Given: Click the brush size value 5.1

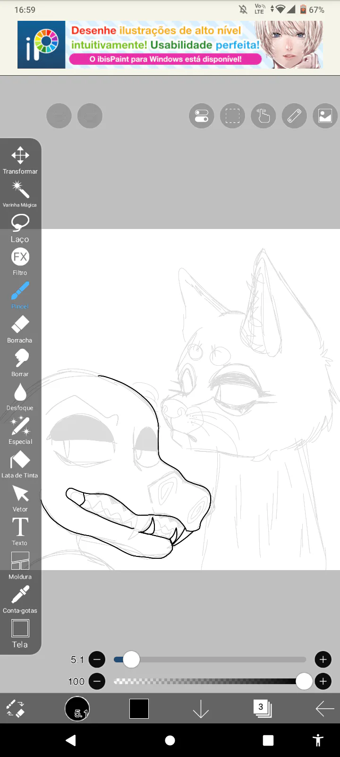Looking at the screenshot, I should point(77,660).
